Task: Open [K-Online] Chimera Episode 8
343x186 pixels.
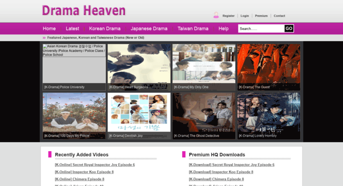Action: click(x=79, y=179)
